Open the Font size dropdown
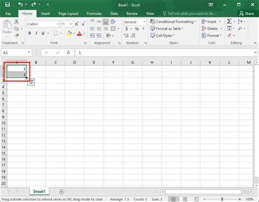 70,24
